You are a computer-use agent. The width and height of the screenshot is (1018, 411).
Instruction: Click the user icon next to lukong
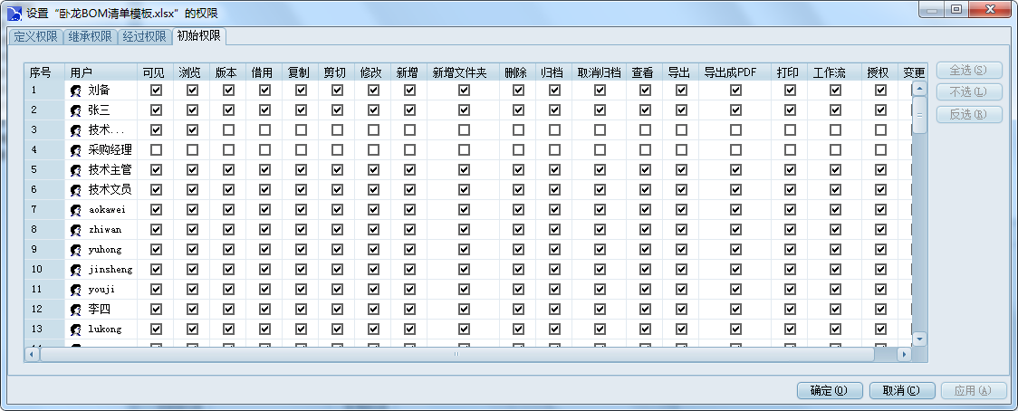point(76,330)
